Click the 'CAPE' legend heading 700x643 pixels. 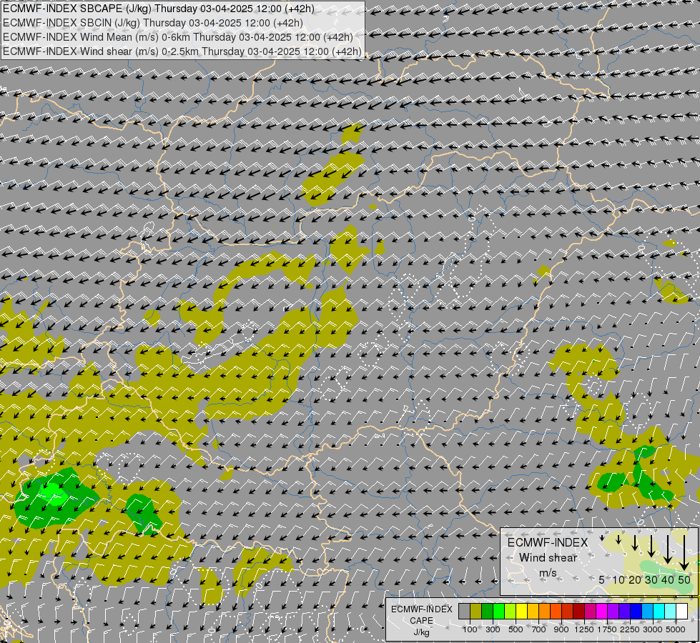421,621
